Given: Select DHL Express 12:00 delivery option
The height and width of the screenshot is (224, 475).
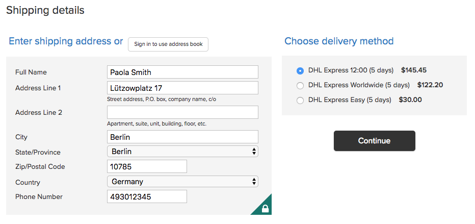Looking at the screenshot, I should [x=300, y=71].
